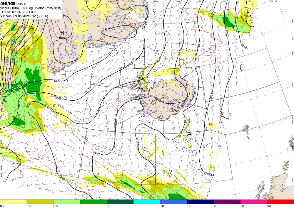Screen dimensions: 294x208
Task: Click the legend value 0.1
Action: coord(2,206)
